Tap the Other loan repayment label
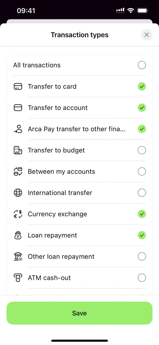The width and height of the screenshot is (159, 345). (x=61, y=256)
